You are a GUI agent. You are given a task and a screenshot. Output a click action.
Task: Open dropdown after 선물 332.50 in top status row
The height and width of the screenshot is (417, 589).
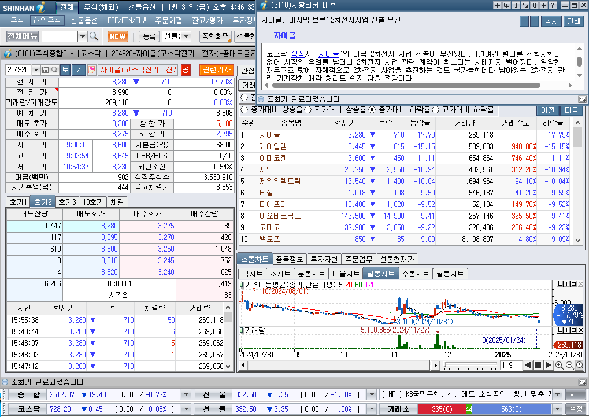372,394
